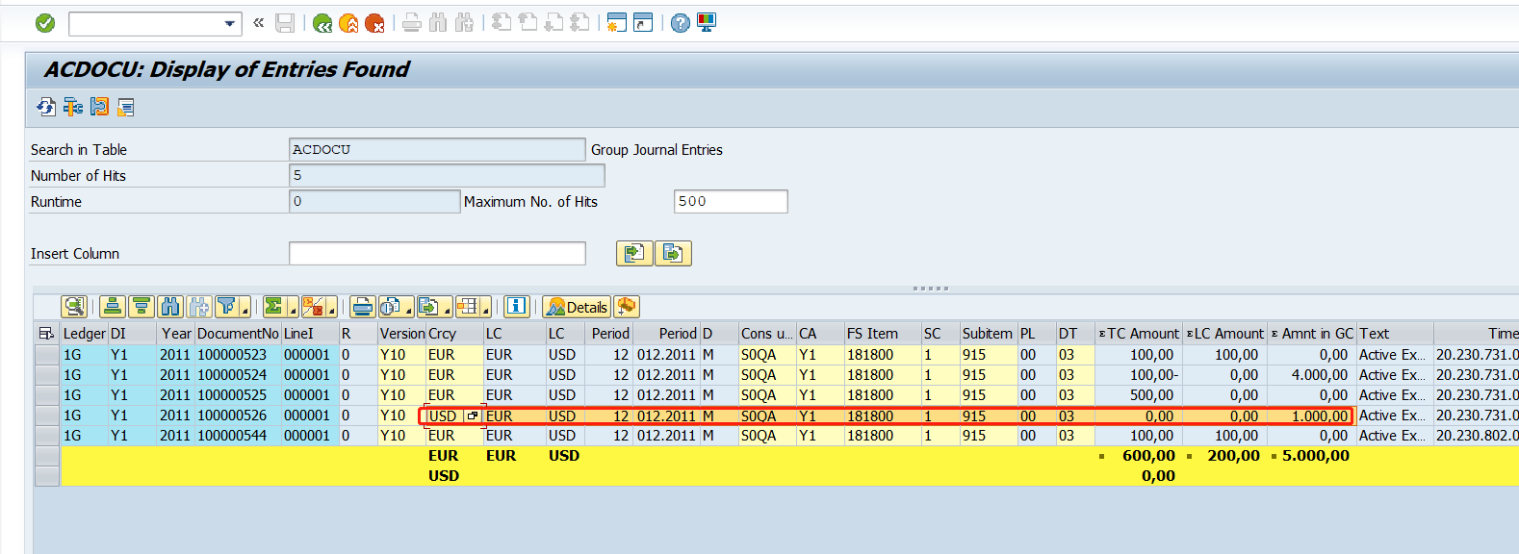This screenshot has width=1519, height=554.
Task: Click the Refresh icon below the title
Action: (x=45, y=107)
